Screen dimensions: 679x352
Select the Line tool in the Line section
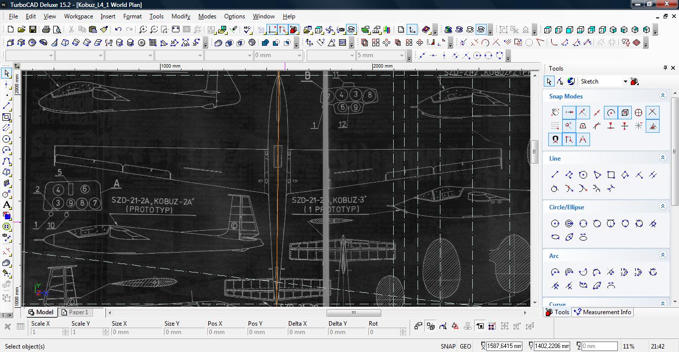pos(555,175)
